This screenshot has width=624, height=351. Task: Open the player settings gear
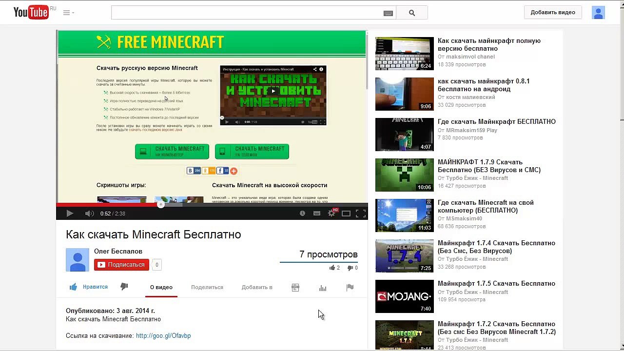point(331,213)
